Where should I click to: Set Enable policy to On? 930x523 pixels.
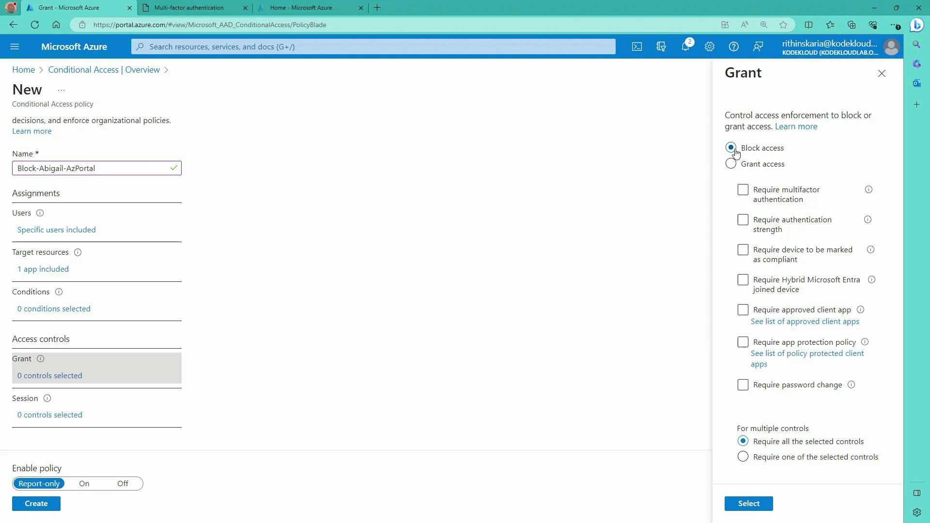84,483
